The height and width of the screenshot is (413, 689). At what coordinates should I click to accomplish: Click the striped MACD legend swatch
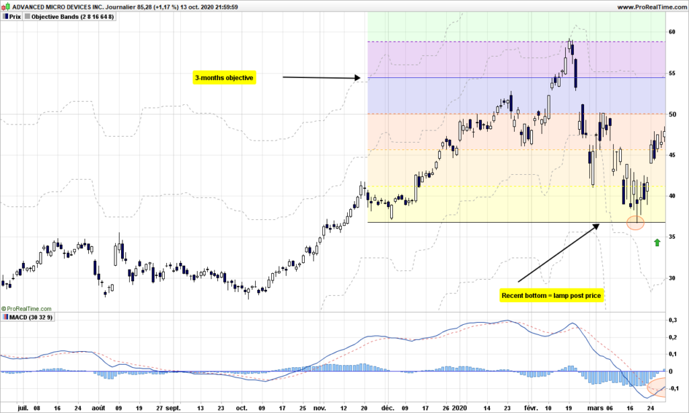coord(5,317)
